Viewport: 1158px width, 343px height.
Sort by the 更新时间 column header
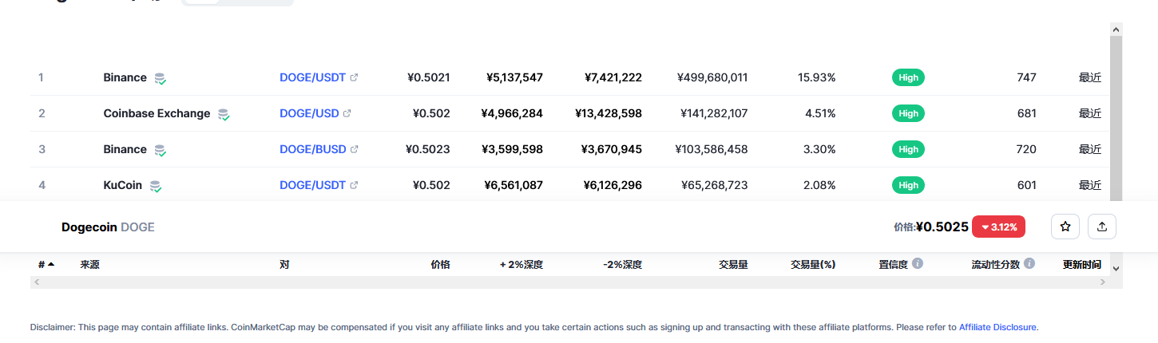click(x=1081, y=264)
